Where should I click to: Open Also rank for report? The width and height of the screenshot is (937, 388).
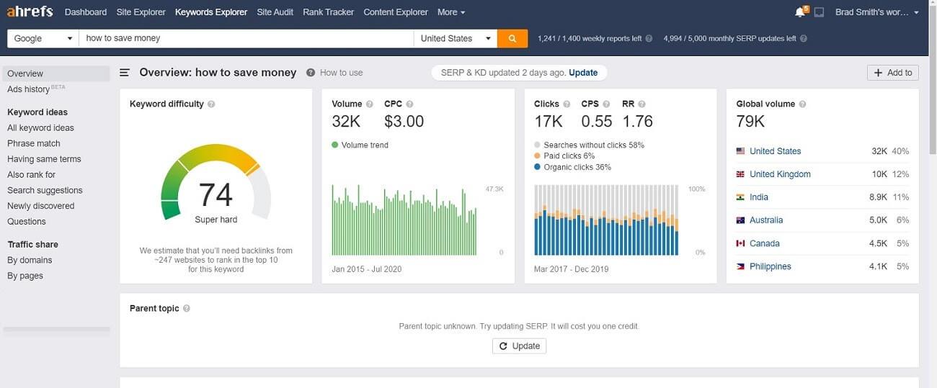(31, 175)
